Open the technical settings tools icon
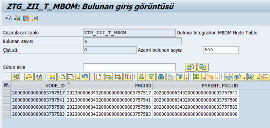This screenshot has height=128, width=270. pyautogui.click(x=17, y=18)
